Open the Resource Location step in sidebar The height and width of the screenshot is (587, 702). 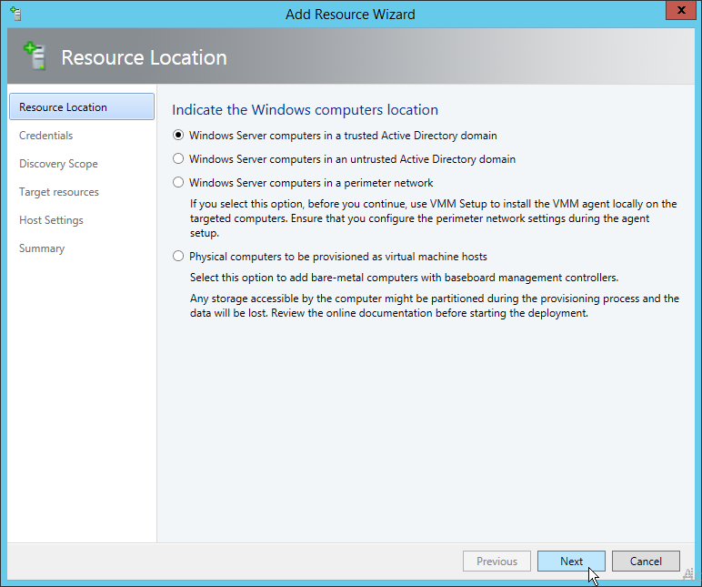tap(63, 107)
